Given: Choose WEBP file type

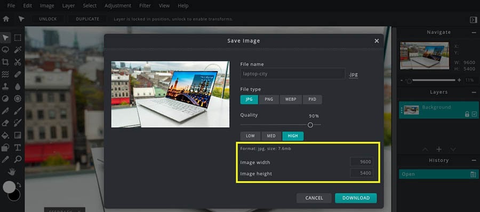Looking at the screenshot, I should pos(291,100).
